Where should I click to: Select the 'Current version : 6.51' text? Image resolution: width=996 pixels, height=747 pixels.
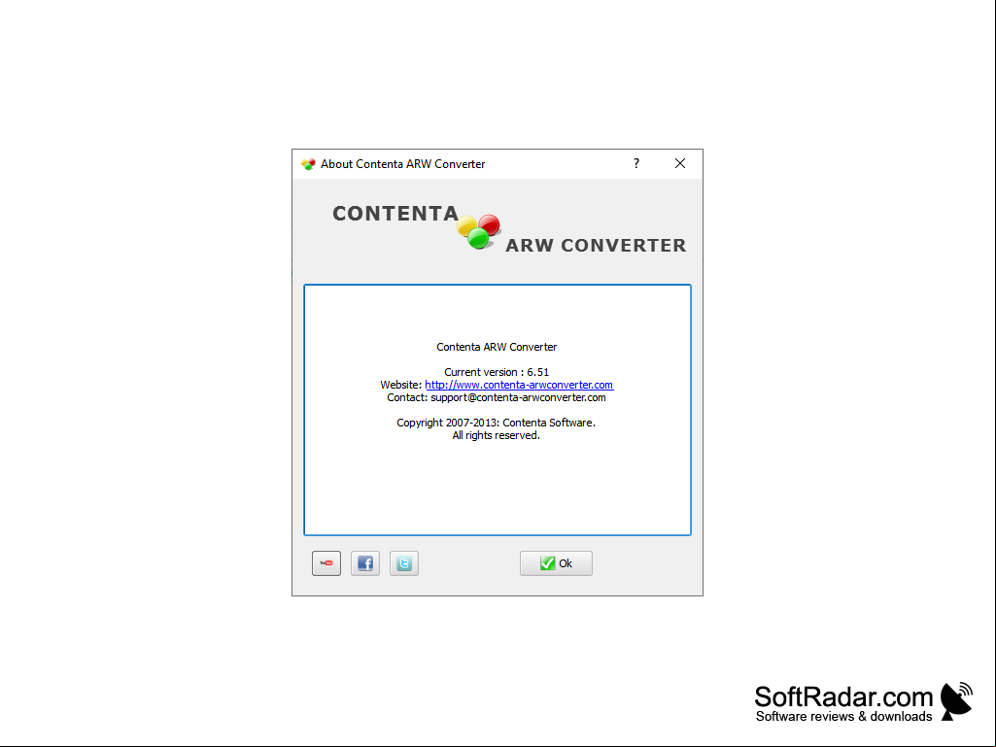(497, 372)
